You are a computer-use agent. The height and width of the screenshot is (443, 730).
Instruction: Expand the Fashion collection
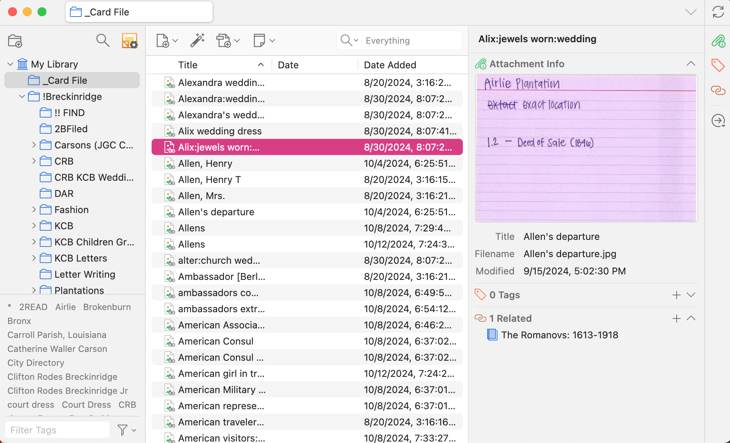point(34,210)
